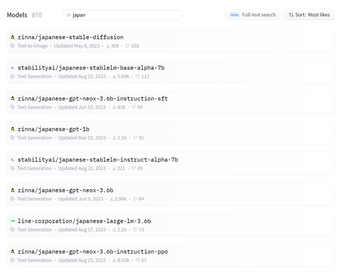
Task: Click the Models heading
Action: pos(17,15)
